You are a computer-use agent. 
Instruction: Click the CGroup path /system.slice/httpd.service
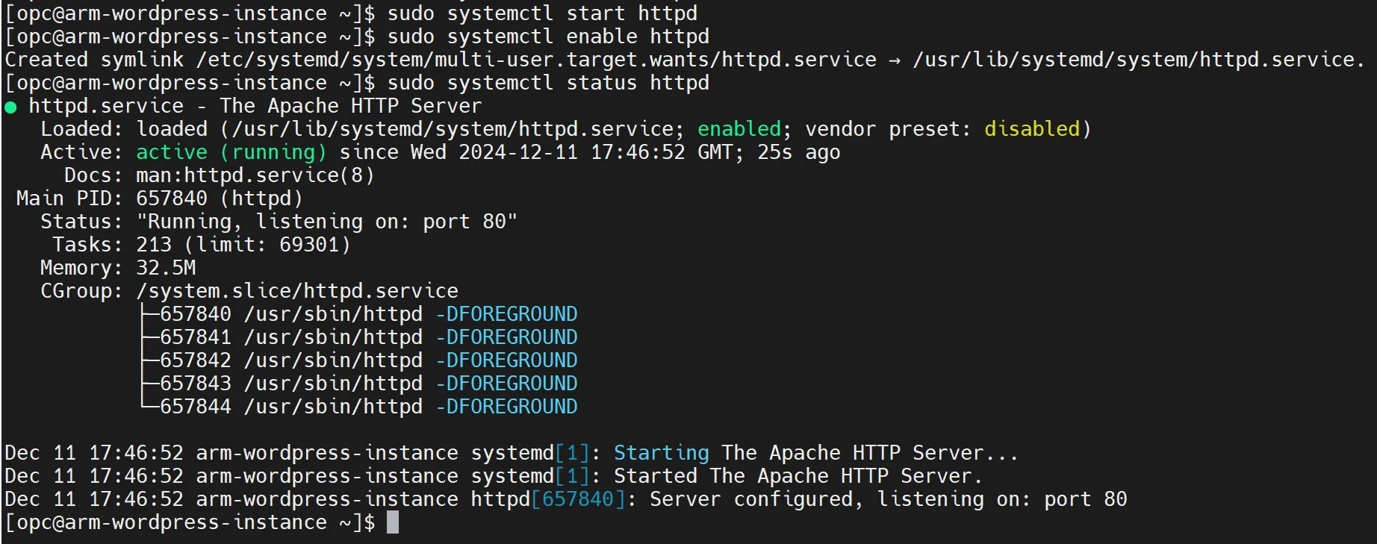click(x=297, y=291)
